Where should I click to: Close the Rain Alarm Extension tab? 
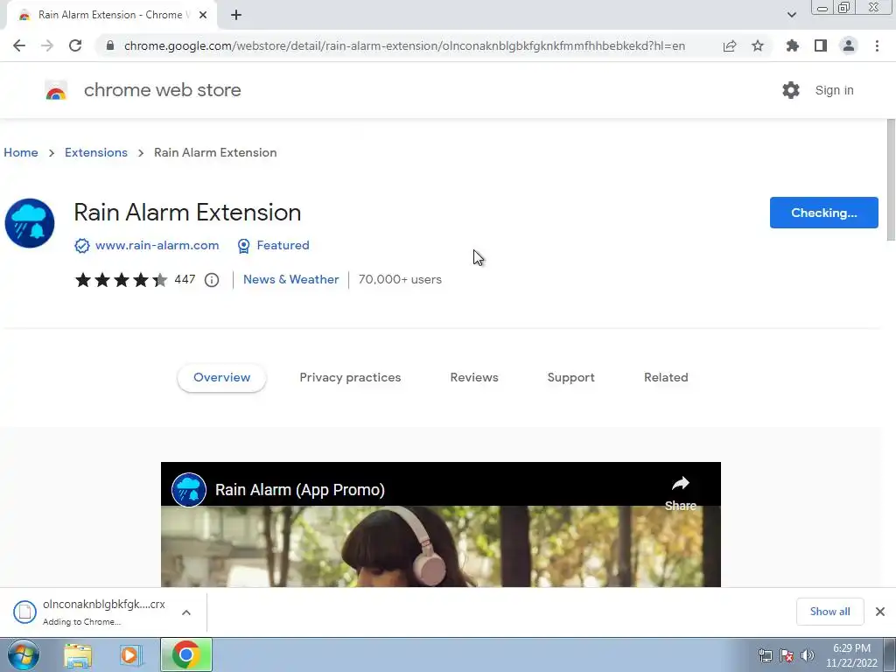(x=203, y=15)
